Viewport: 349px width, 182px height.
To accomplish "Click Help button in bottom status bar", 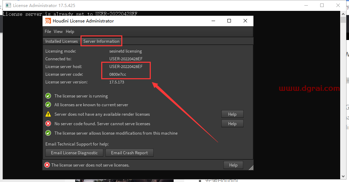I will click(233, 165).
